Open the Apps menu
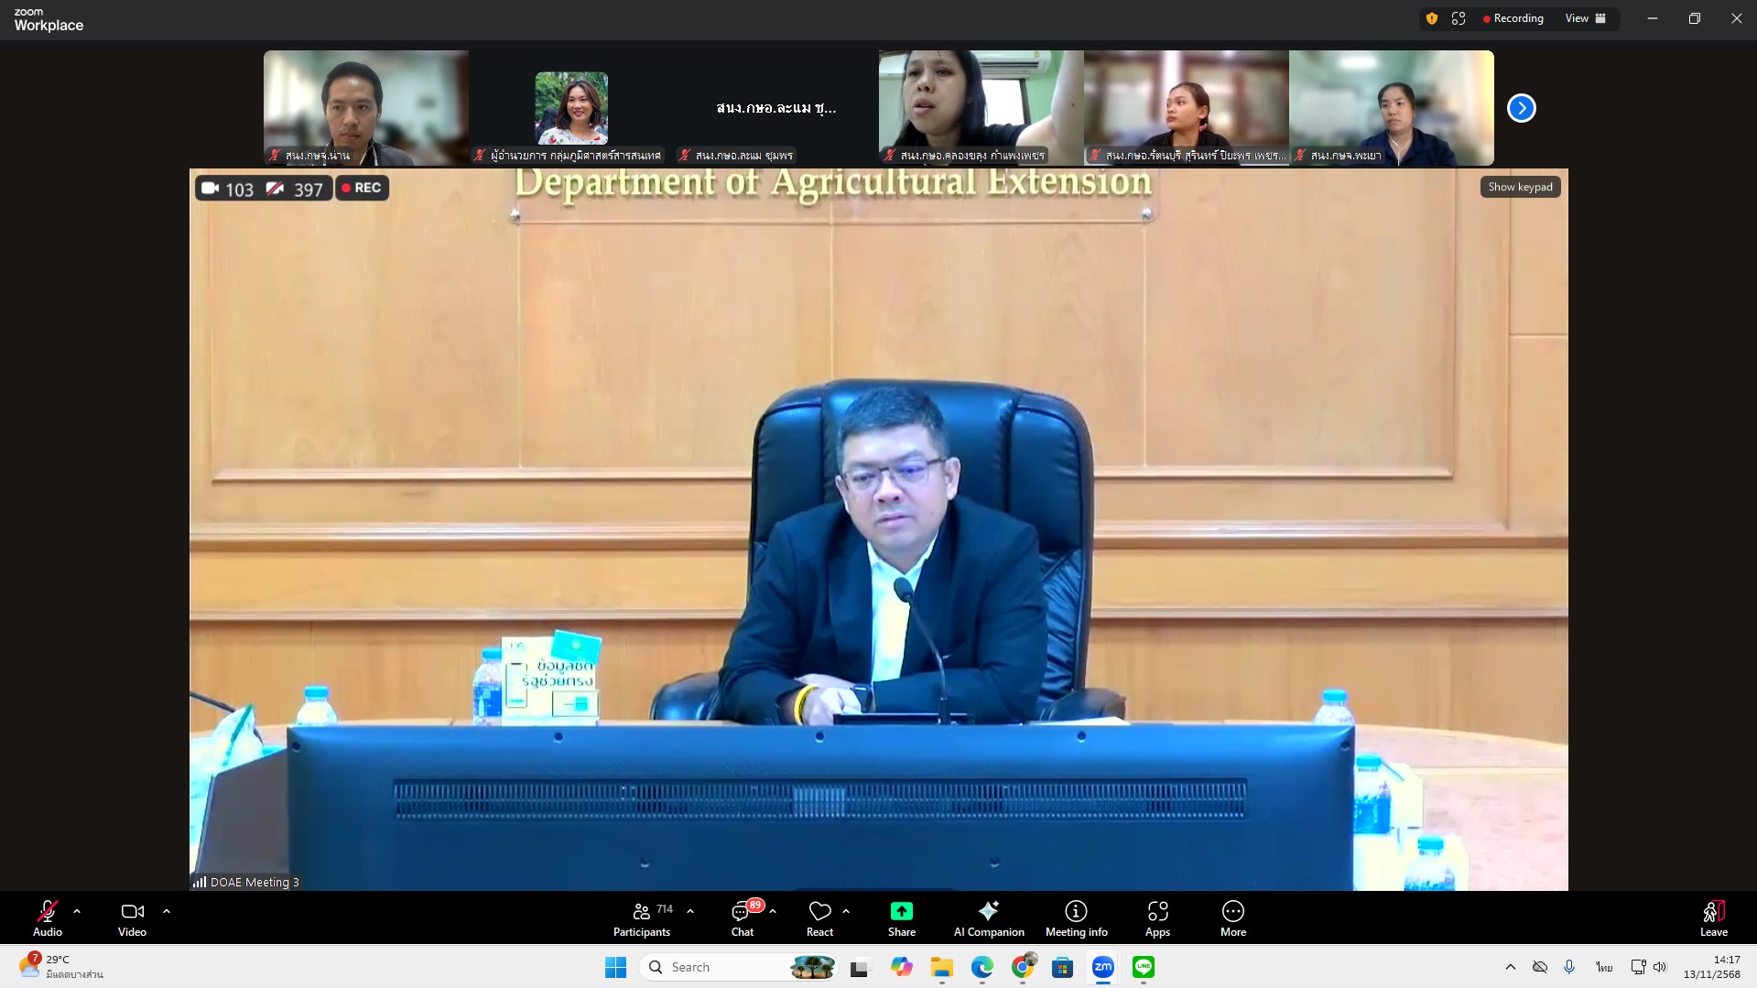This screenshot has height=988, width=1757. pyautogui.click(x=1157, y=917)
